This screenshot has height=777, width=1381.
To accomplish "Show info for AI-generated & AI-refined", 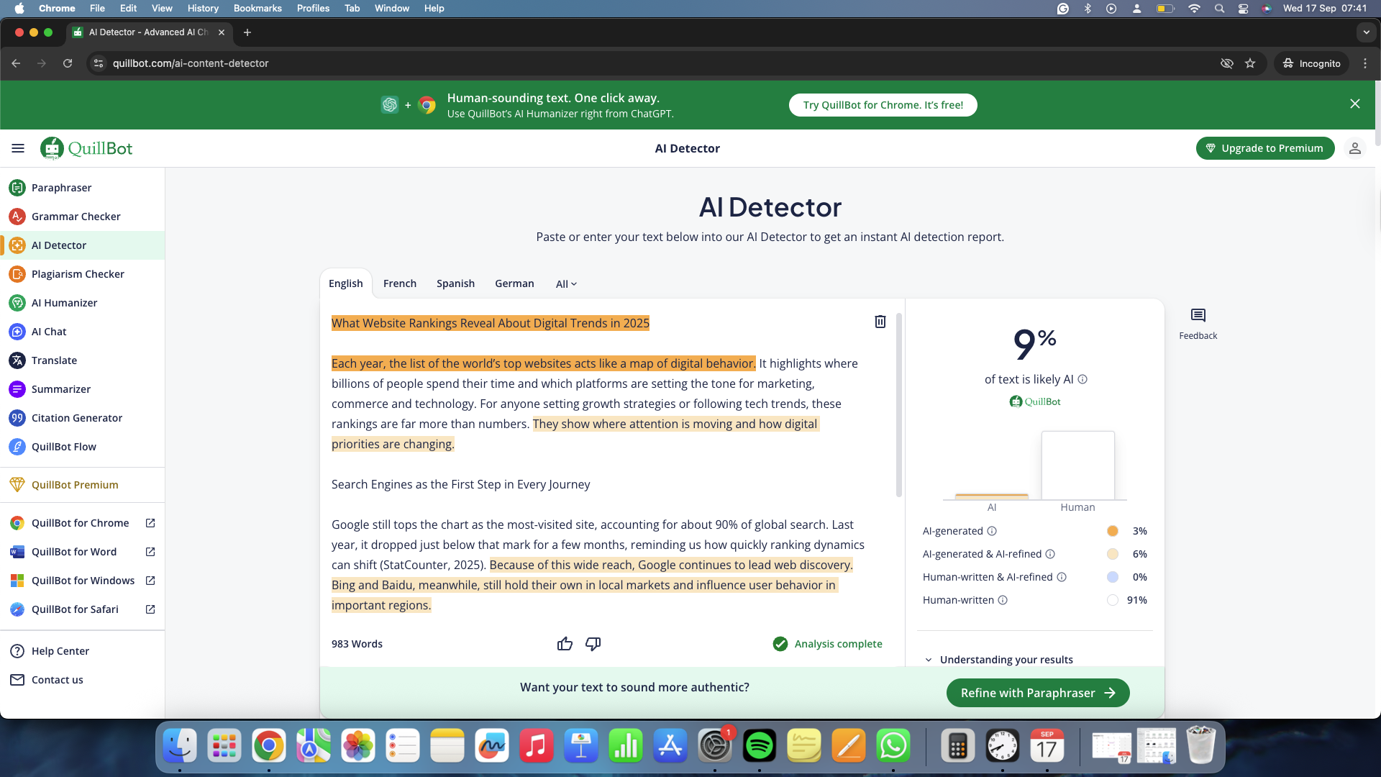I will [x=1050, y=554].
